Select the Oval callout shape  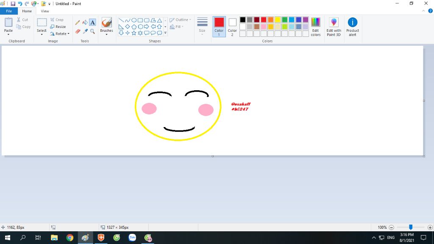153,33
